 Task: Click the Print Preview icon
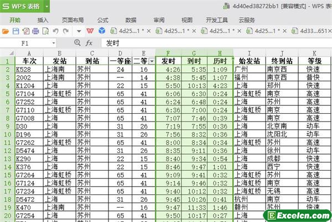coord(45,31)
